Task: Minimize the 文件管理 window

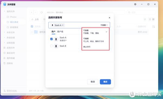Action: coord(142,4)
